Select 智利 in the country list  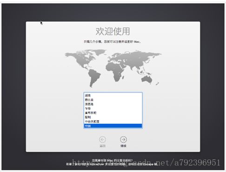tap(113, 117)
